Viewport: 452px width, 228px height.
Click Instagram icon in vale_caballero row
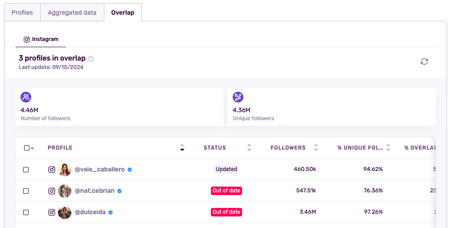click(x=52, y=170)
